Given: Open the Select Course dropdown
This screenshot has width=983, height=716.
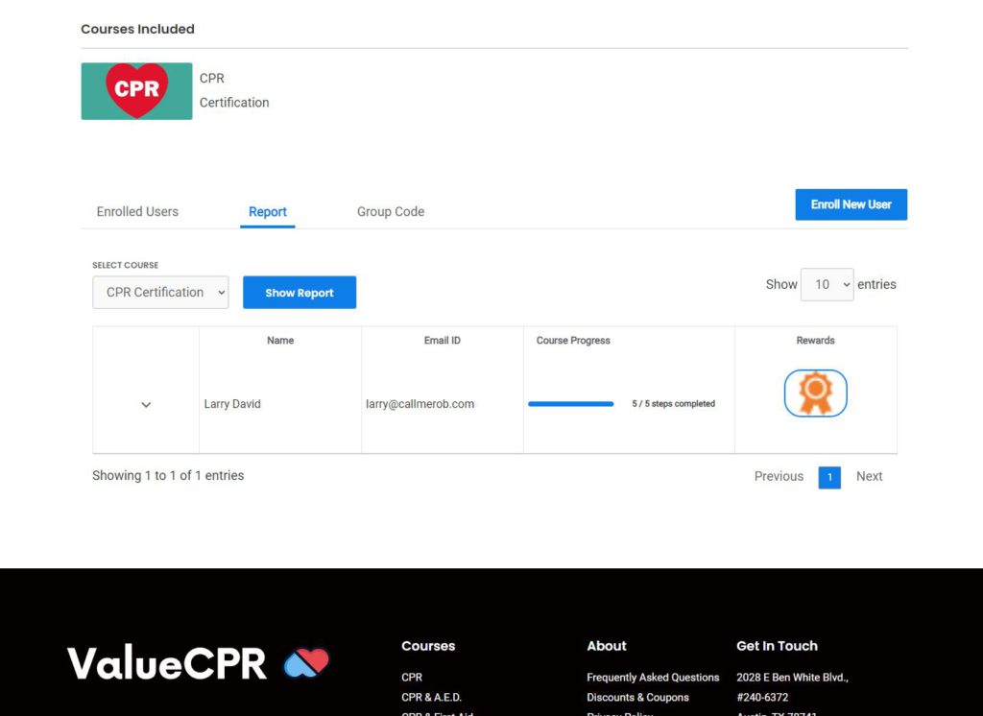Looking at the screenshot, I should 160,292.
